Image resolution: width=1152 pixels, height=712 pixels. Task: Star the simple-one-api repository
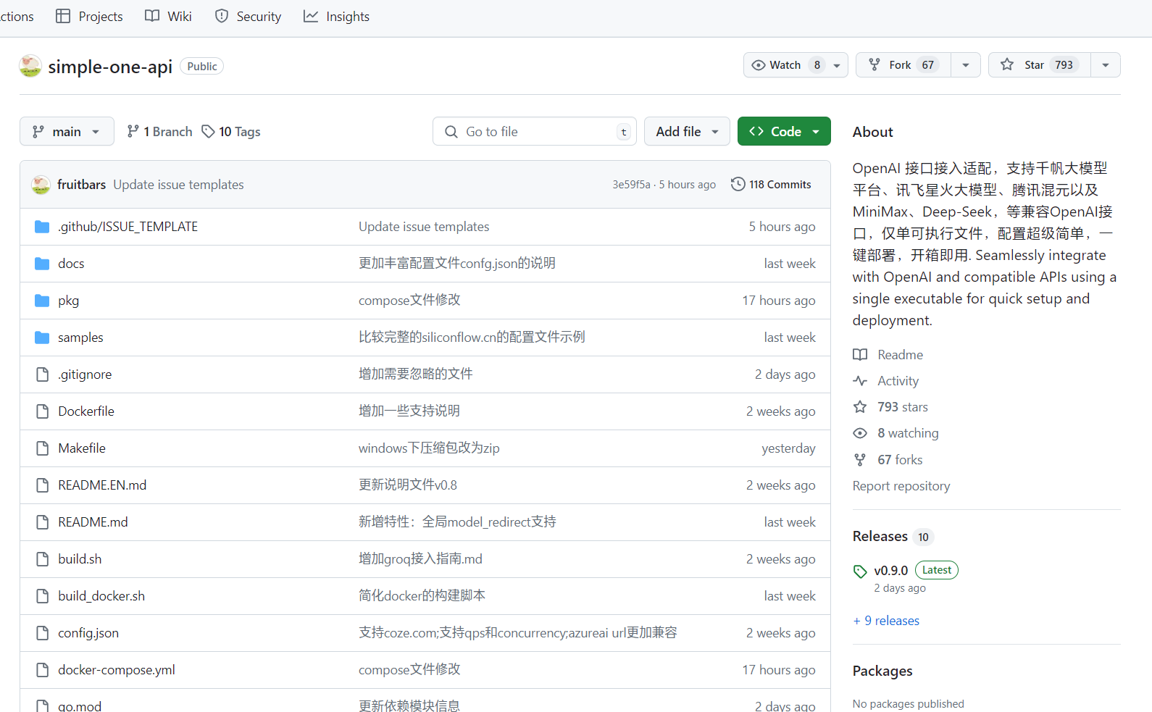pyautogui.click(x=1040, y=65)
